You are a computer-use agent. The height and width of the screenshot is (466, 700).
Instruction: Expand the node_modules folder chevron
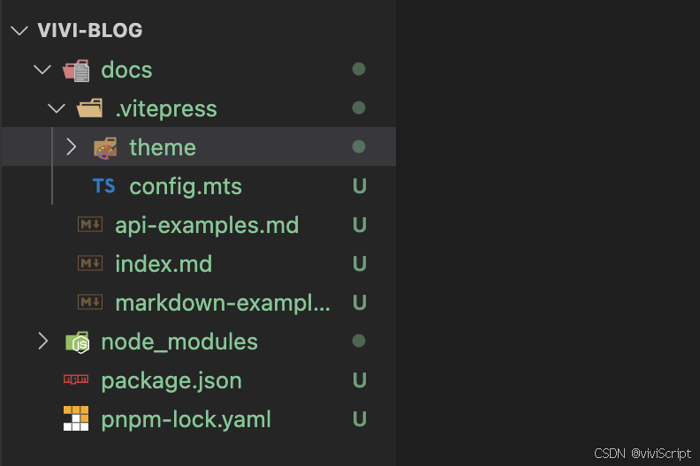click(42, 342)
